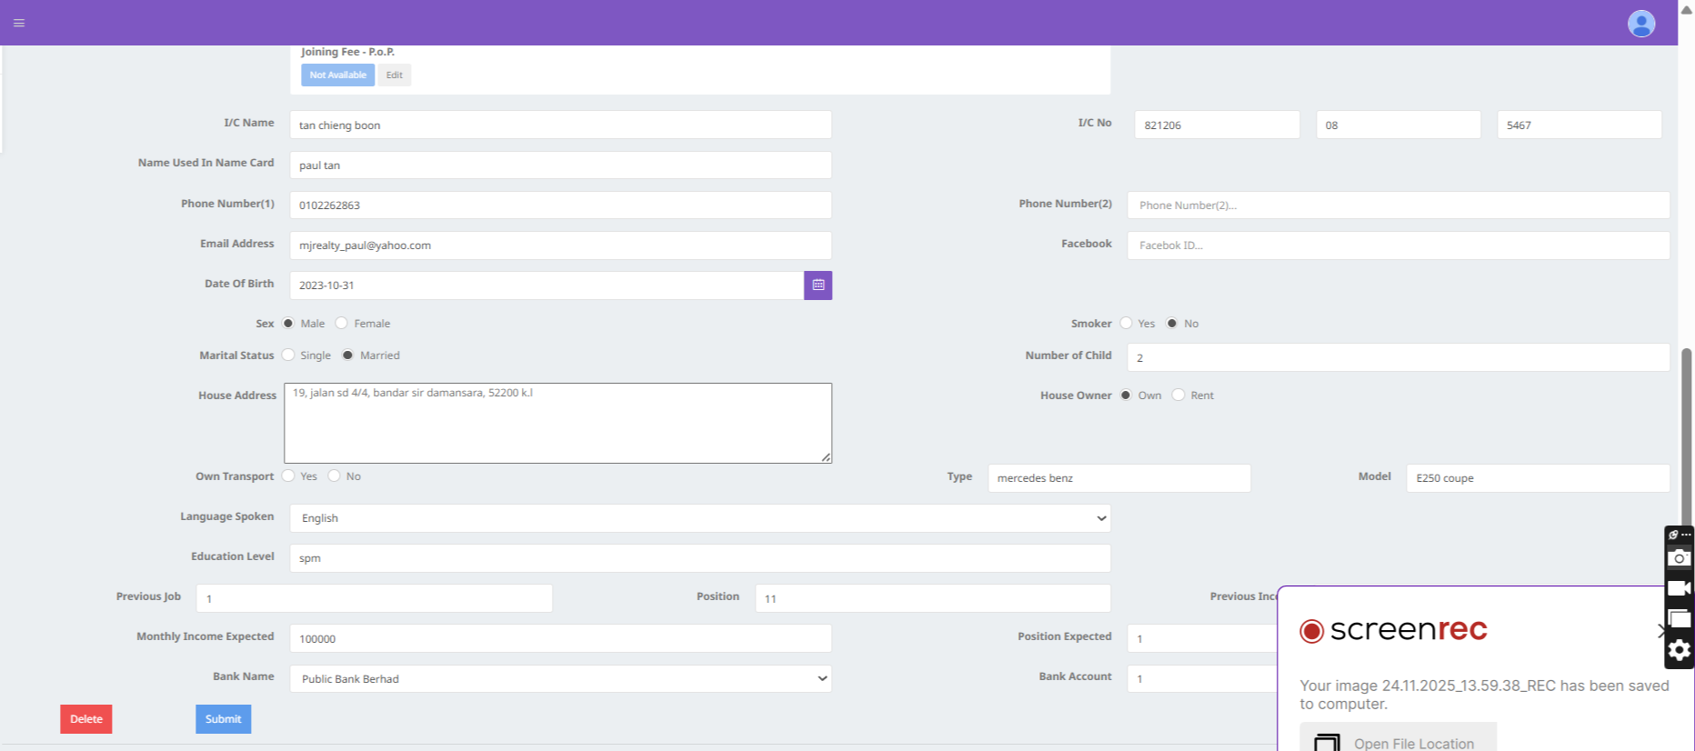Select Rent as House Owner option
This screenshot has height=751, width=1695.
[x=1178, y=396]
